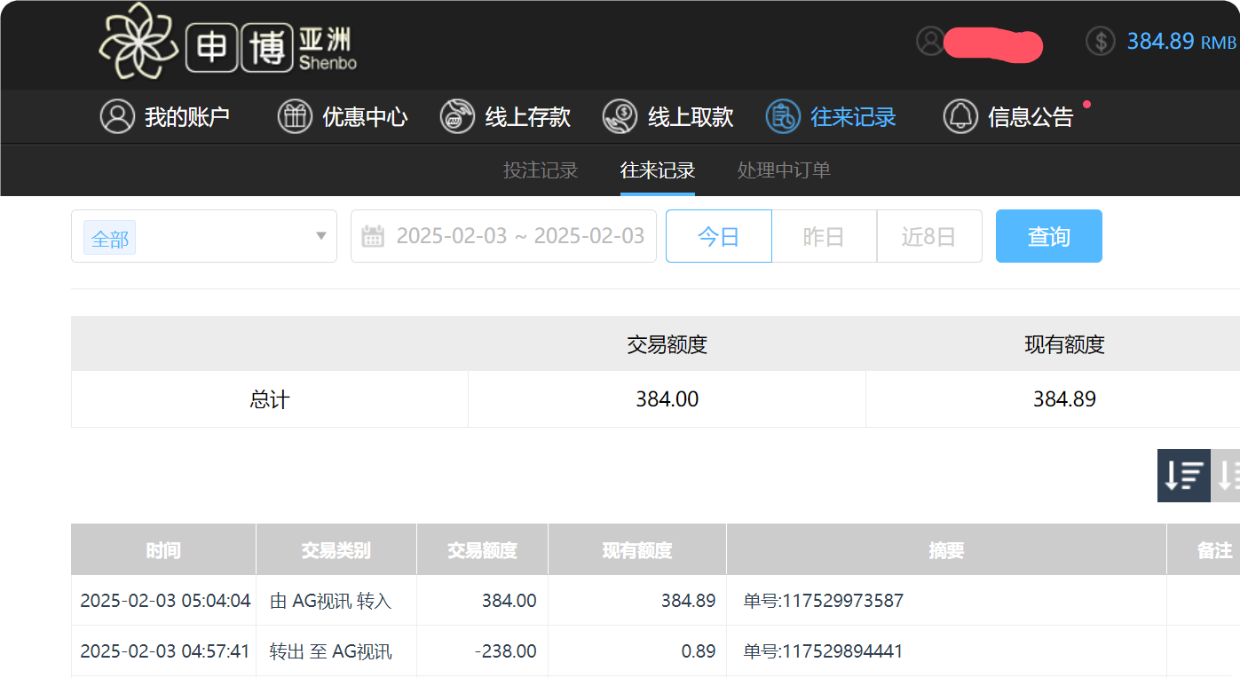Viewport: 1240px width, 678px height.
Task: Enable the 昨日 filter option
Action: tap(824, 236)
